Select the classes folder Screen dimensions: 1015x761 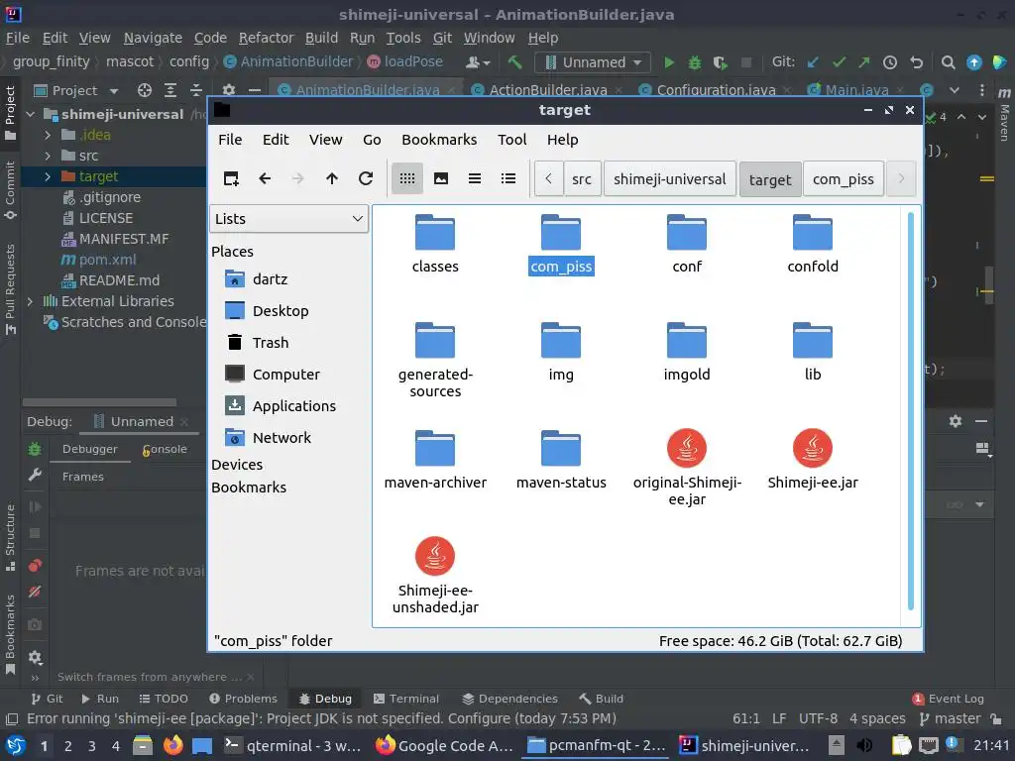click(x=435, y=244)
